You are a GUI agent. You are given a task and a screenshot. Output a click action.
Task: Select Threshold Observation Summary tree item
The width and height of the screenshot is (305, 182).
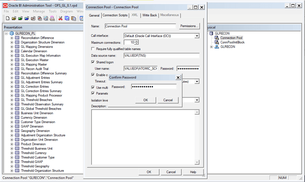pos(42,104)
